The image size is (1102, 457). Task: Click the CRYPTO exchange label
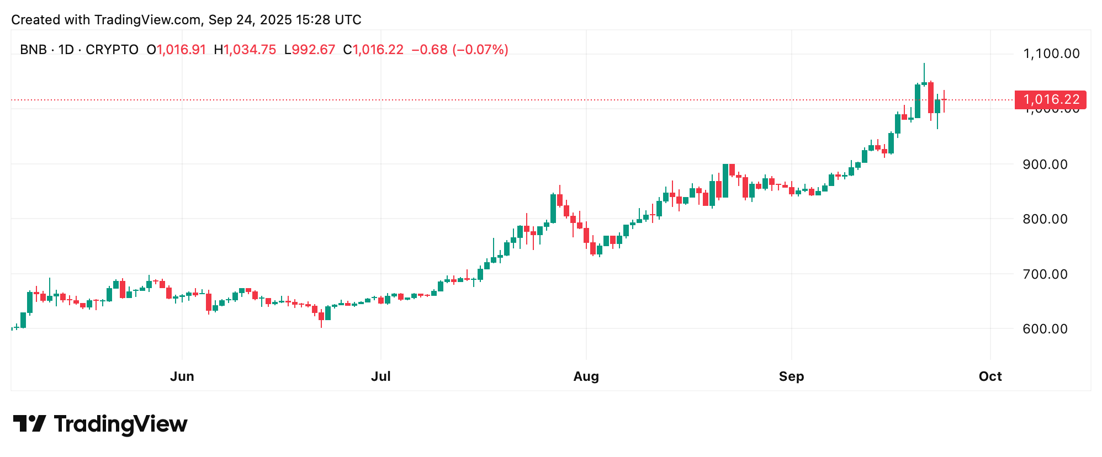coord(112,50)
